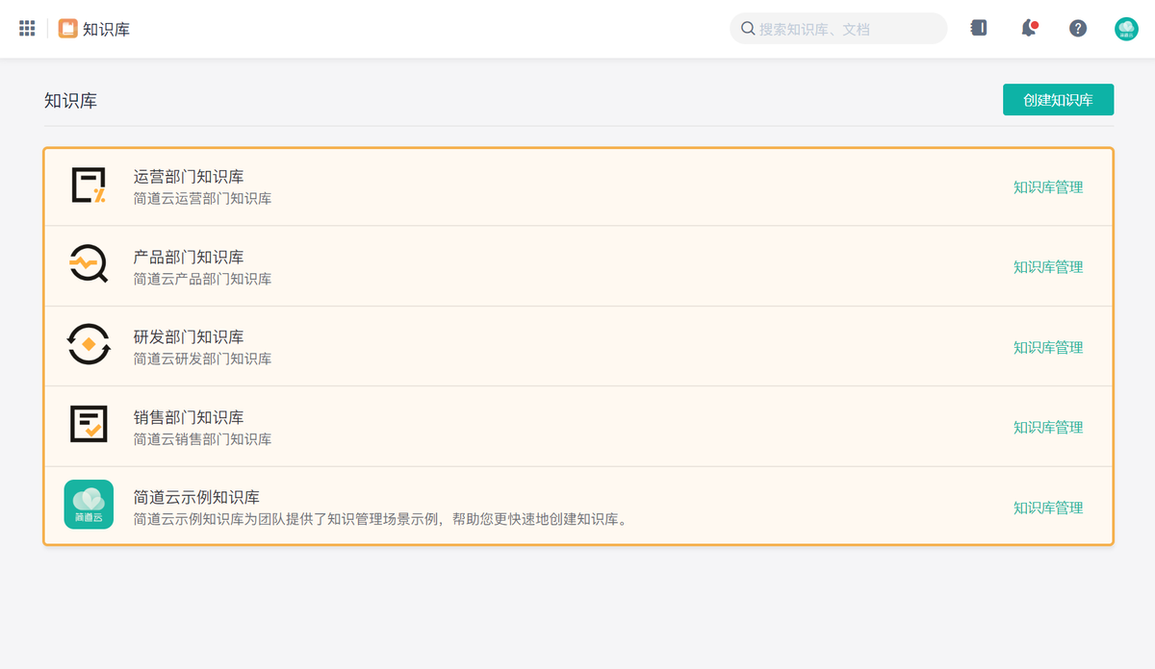The image size is (1155, 669).
Task: Open 销售部门知识库 title
Action: click(x=189, y=417)
